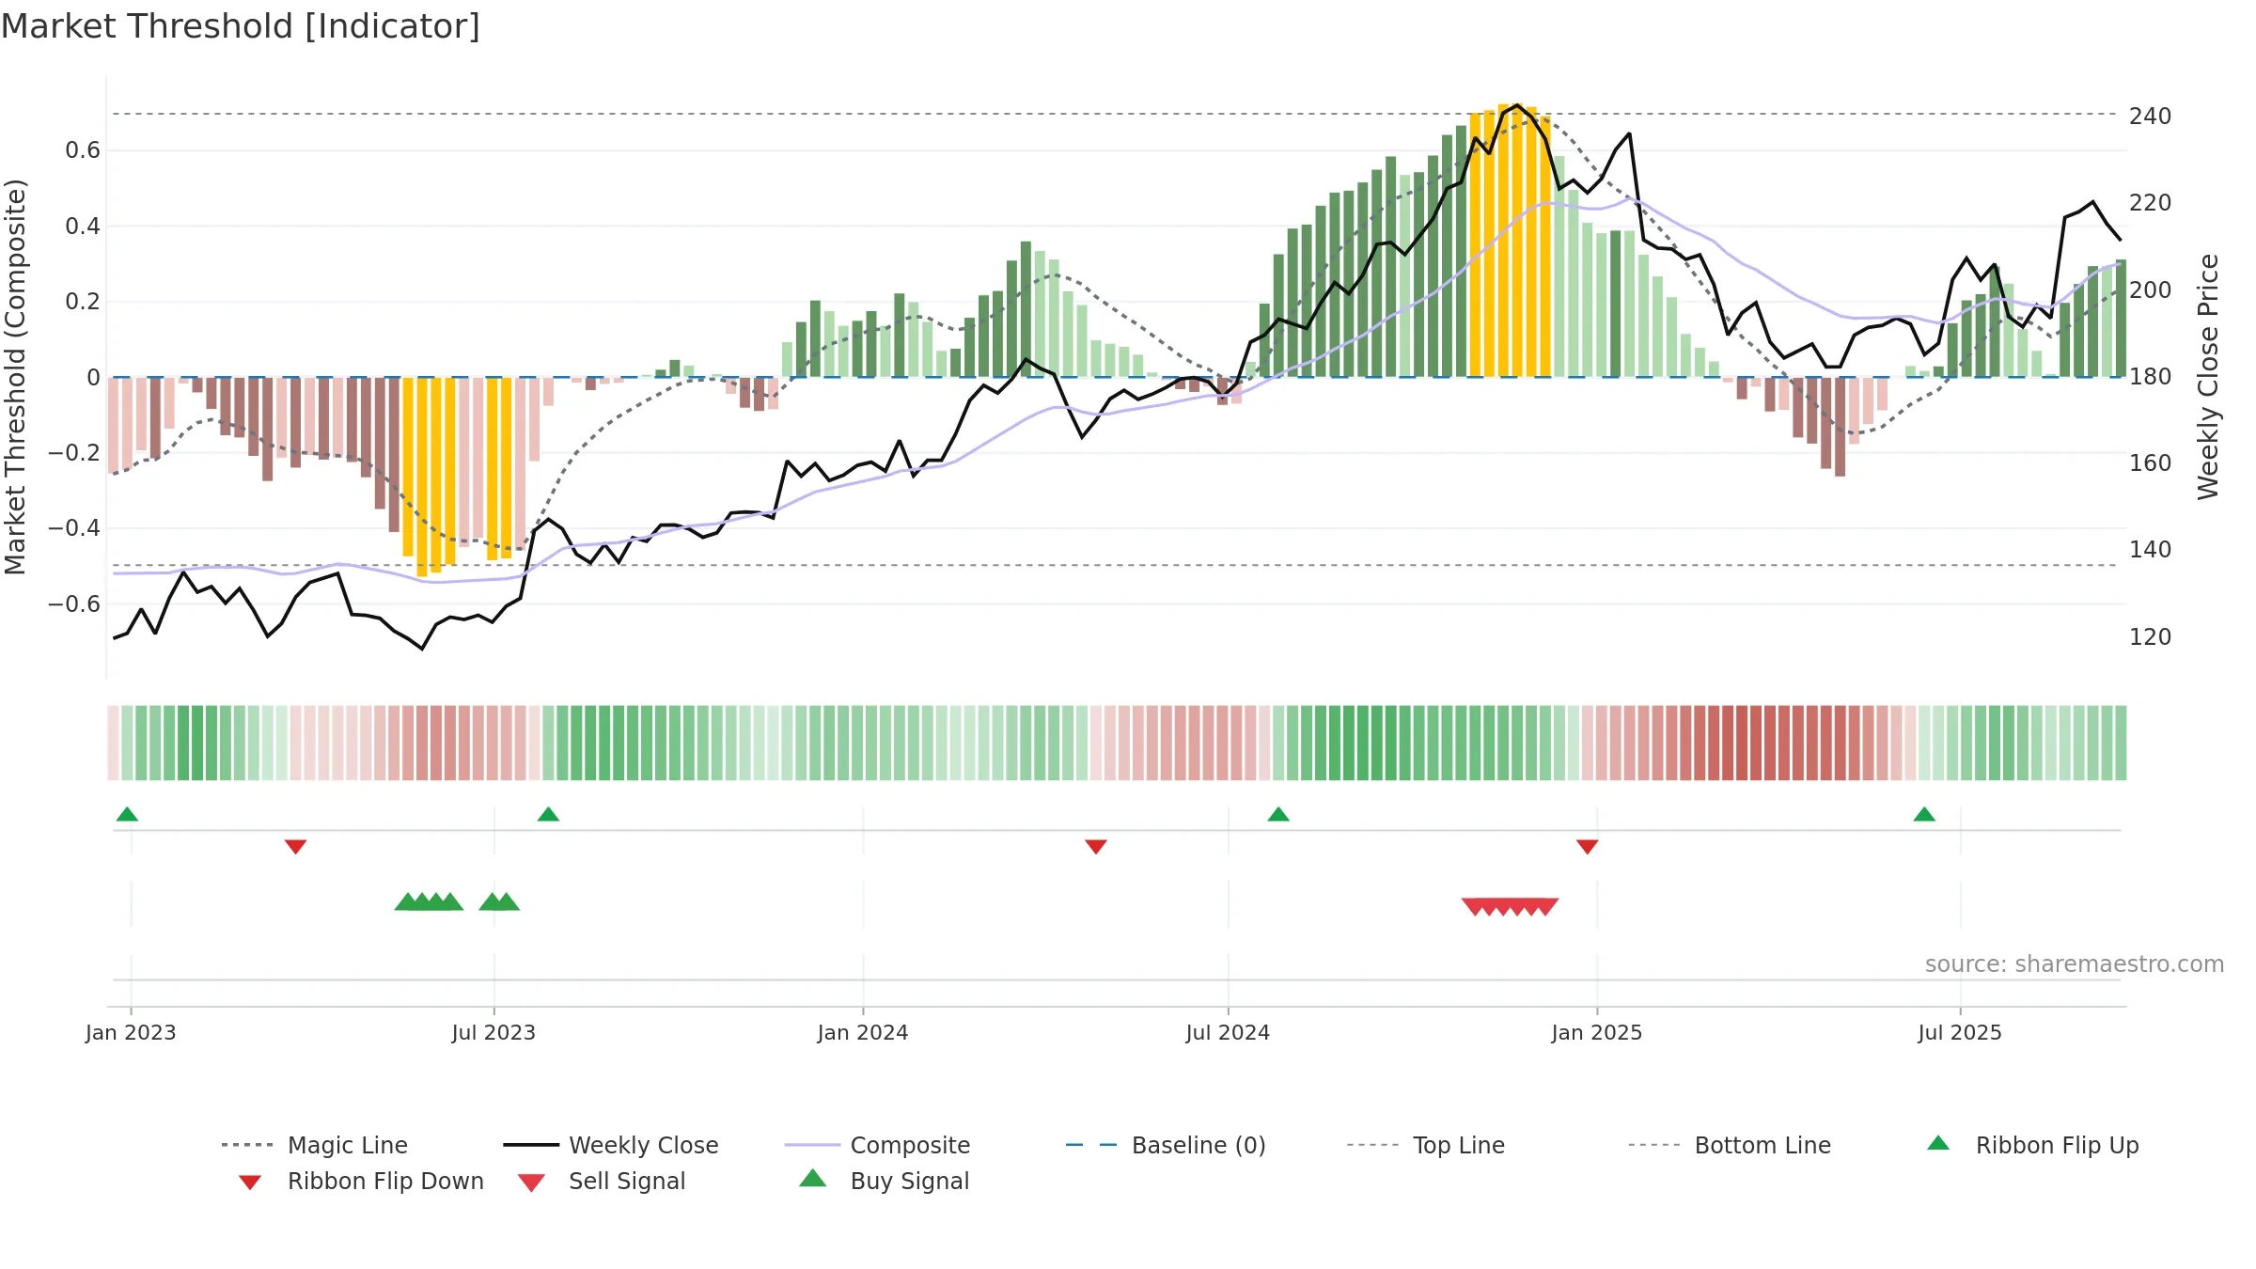Viewport: 2256px width, 1269px height.
Task: Click the Jul 2024 x-axis label
Action: pyautogui.click(x=1228, y=1032)
